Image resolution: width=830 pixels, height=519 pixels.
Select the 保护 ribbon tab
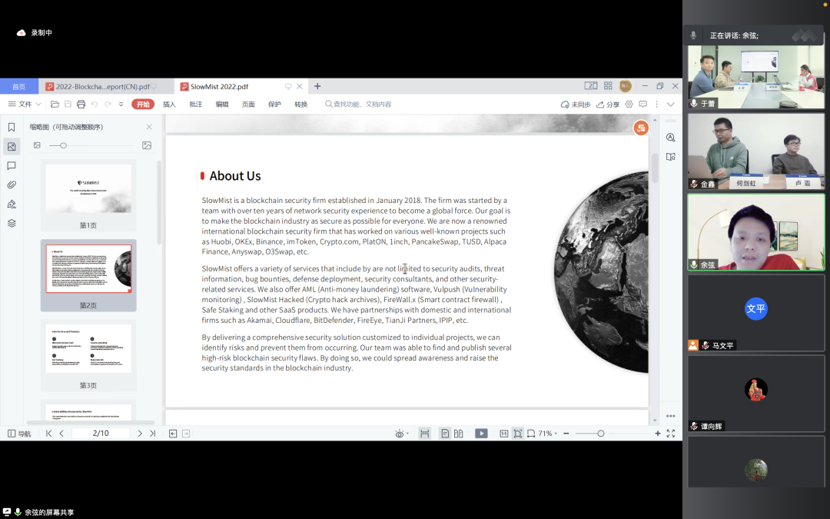pos(274,105)
